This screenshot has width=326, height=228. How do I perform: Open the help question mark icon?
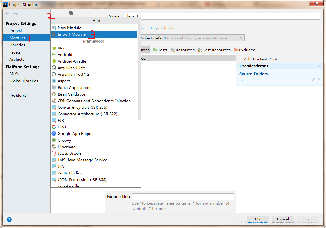point(9,220)
